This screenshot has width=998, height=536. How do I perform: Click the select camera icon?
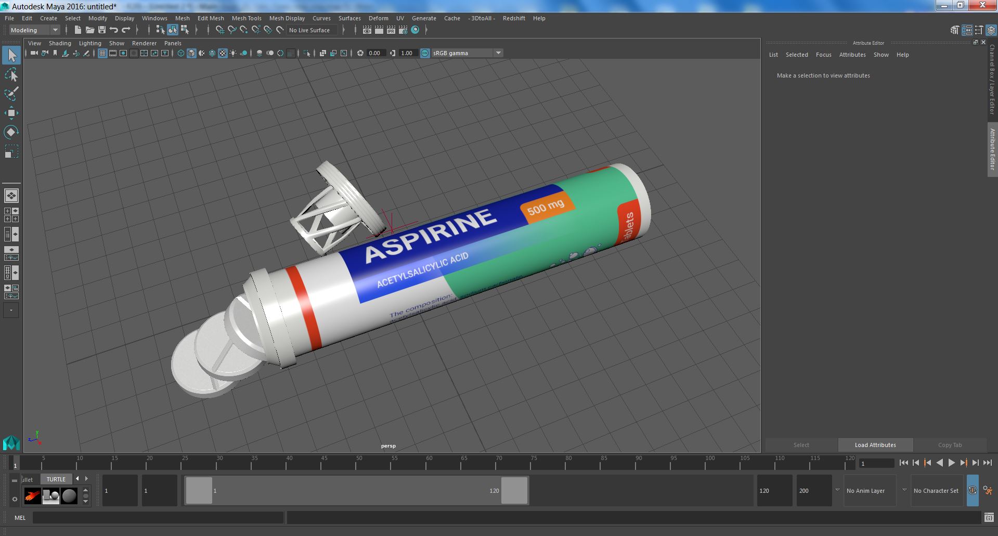[34, 53]
